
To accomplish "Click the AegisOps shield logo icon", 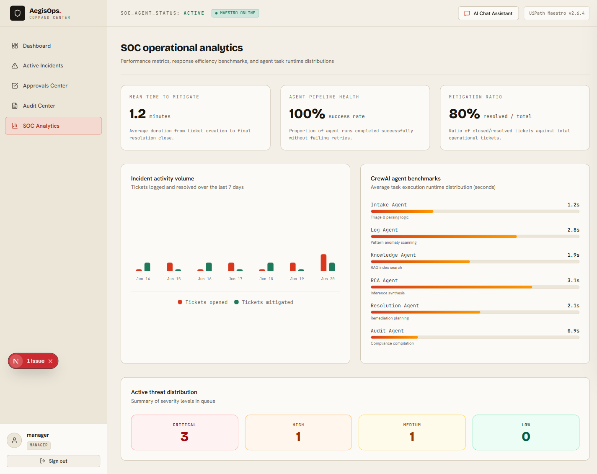I will (18, 13).
